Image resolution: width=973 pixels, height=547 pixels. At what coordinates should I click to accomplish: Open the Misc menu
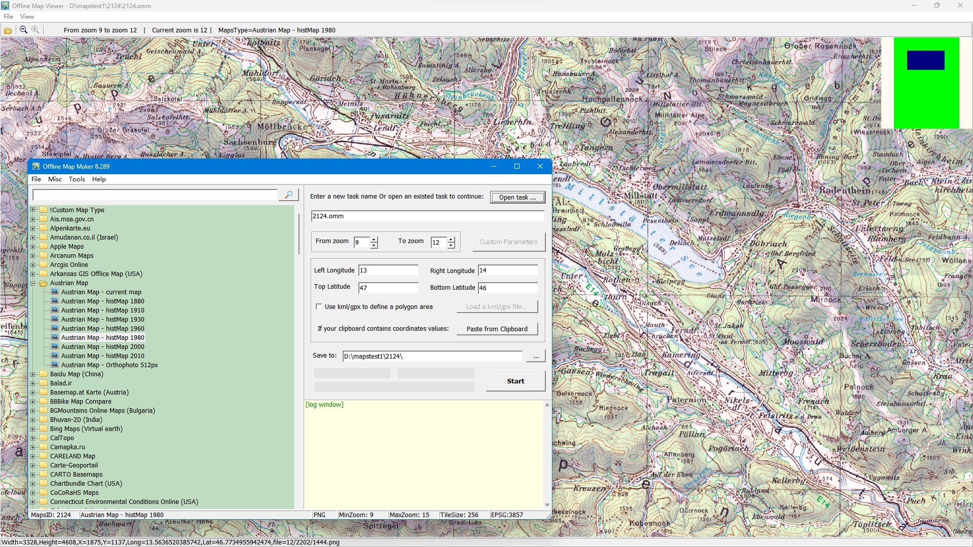click(55, 179)
